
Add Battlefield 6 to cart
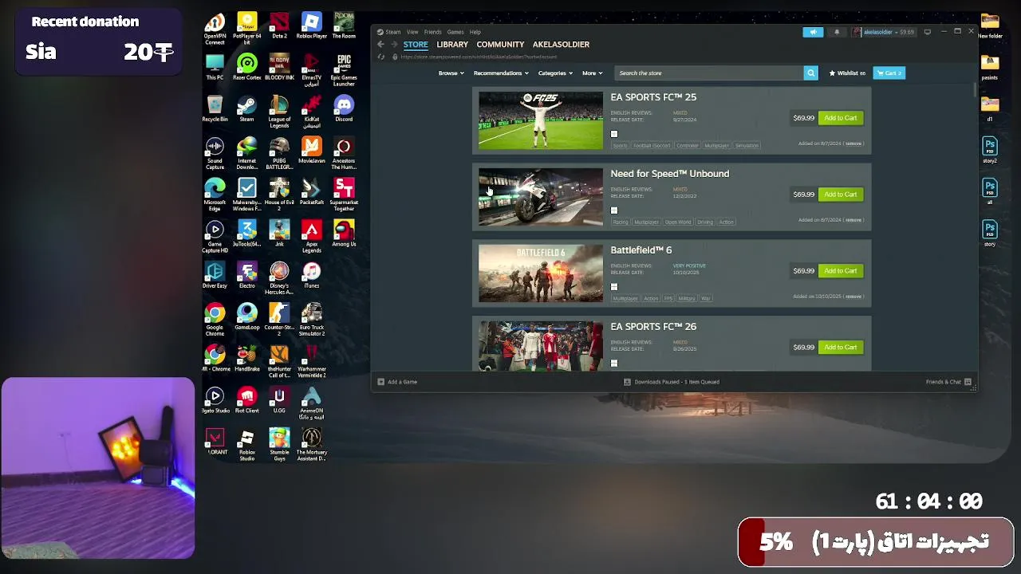tap(841, 271)
